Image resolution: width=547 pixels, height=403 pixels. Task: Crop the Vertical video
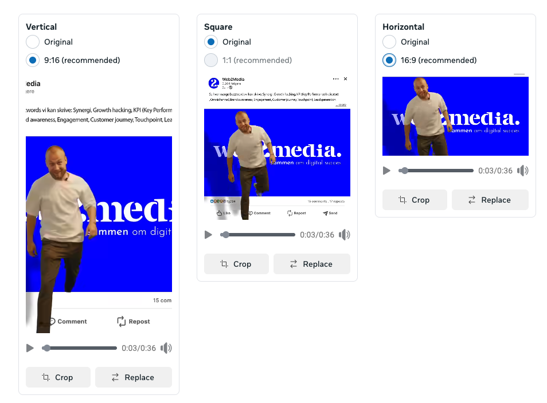tap(58, 377)
